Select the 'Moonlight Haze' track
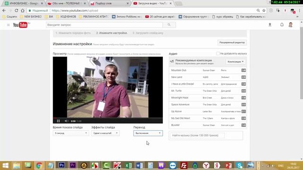This screenshot has width=303, height=170. pos(208,98)
